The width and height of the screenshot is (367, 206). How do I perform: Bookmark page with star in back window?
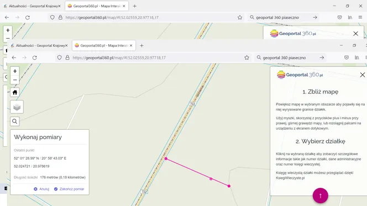(x=240, y=17)
